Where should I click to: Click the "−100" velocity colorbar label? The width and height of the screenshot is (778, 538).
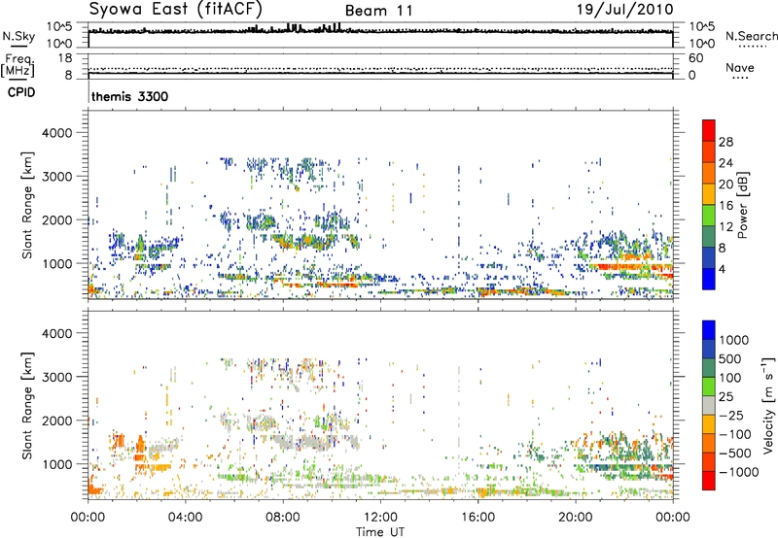tap(735, 434)
